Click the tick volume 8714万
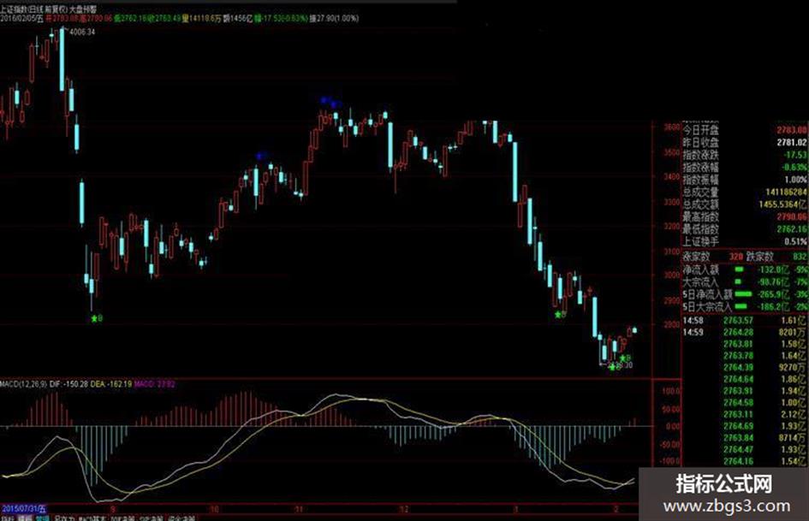 coord(792,438)
